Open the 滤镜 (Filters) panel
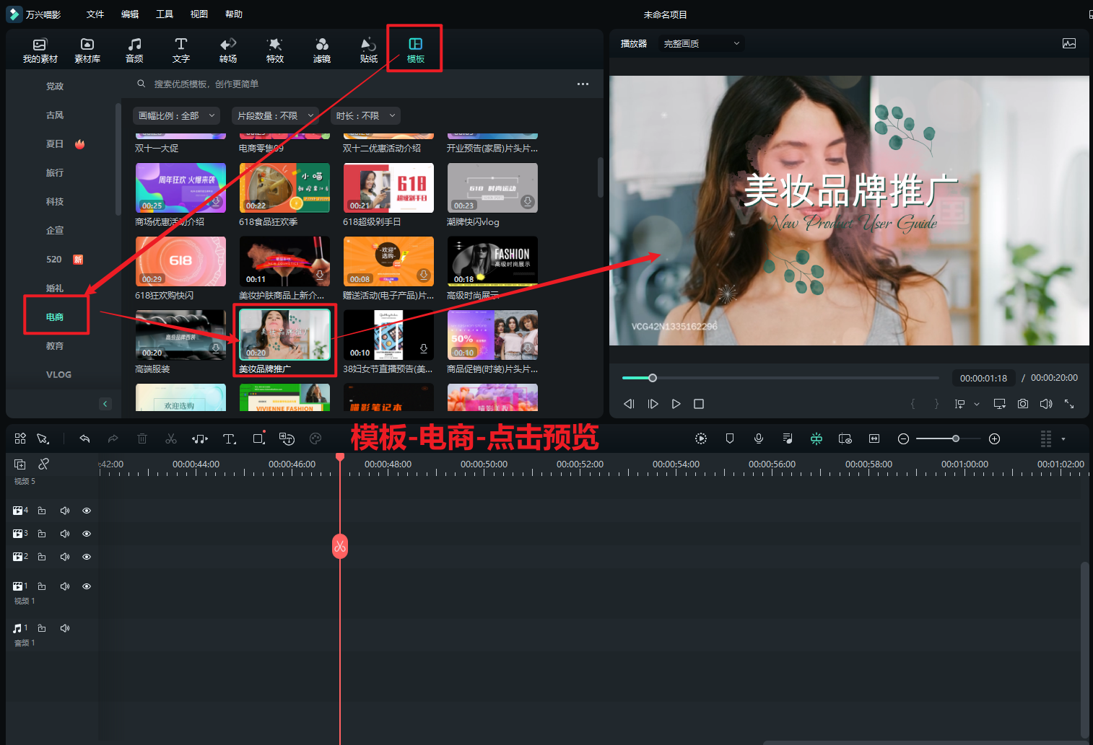 [321, 49]
